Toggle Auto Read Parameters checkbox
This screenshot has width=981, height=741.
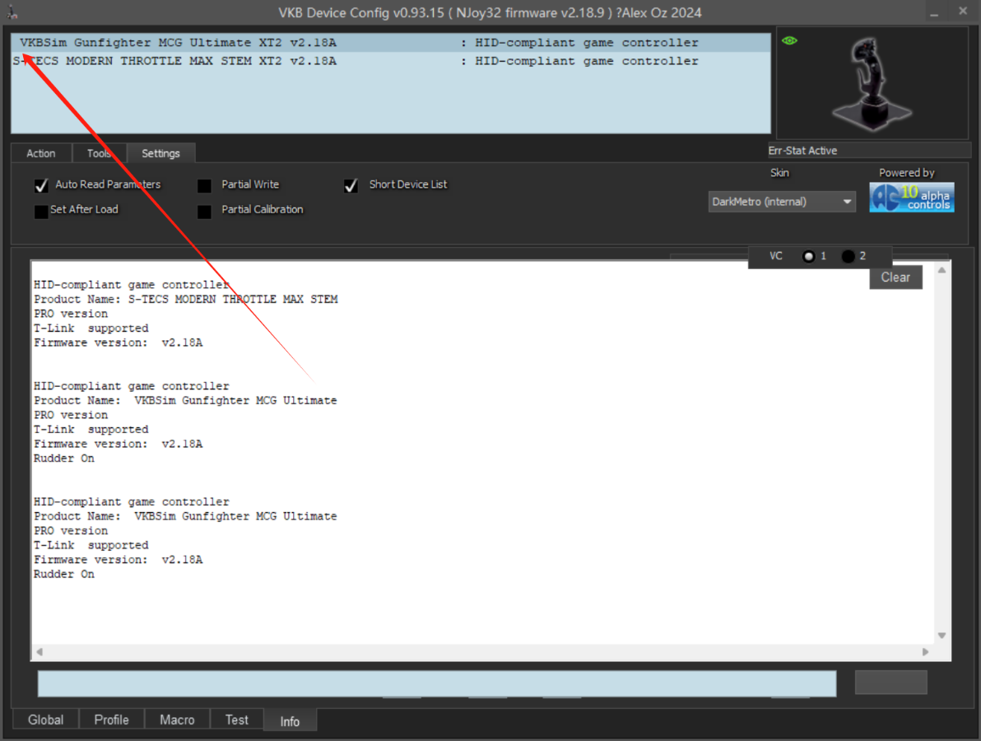pyautogui.click(x=41, y=185)
